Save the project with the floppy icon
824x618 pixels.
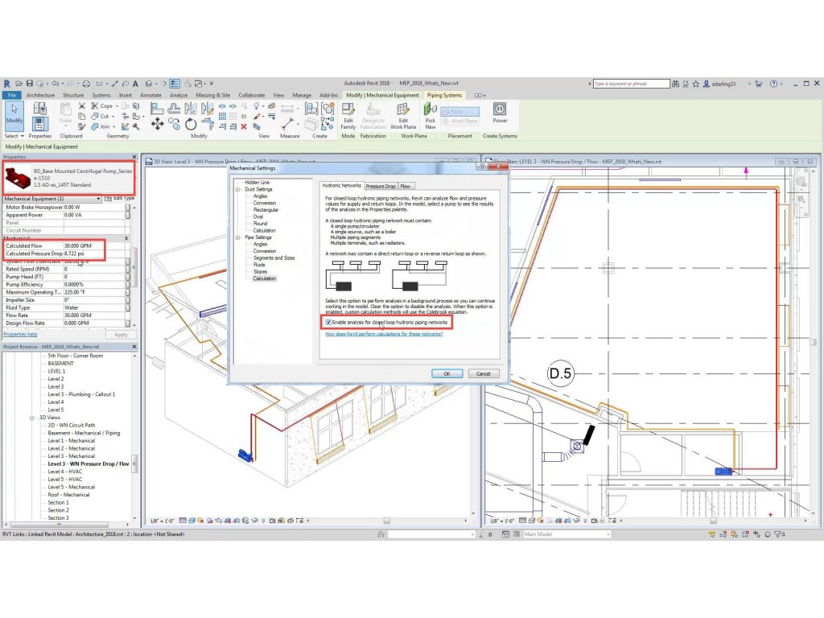click(30, 84)
